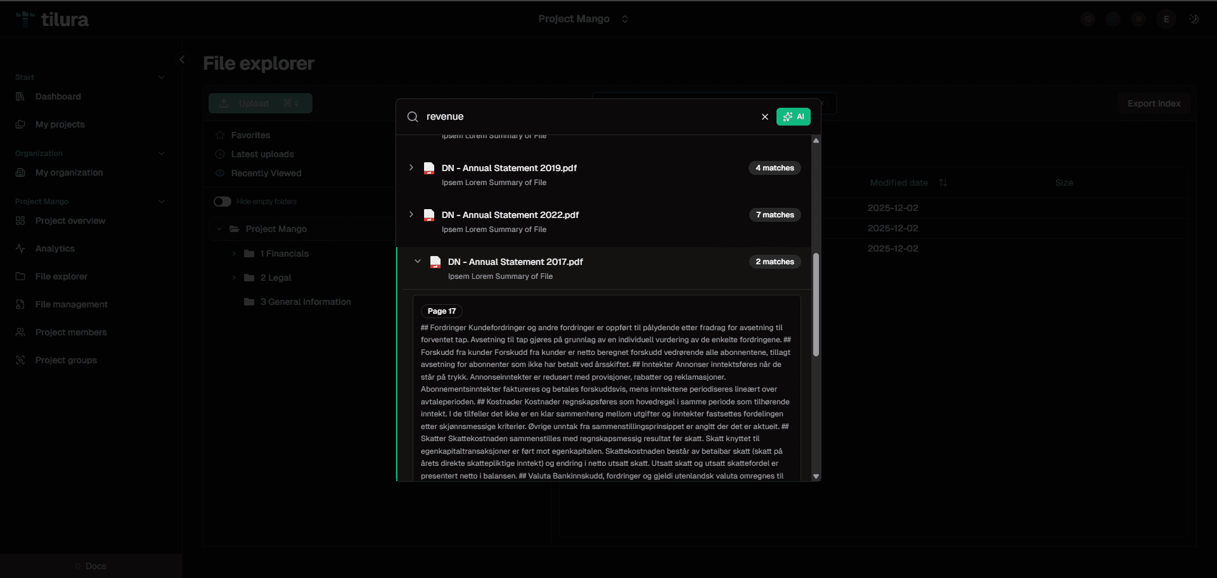
Task: Click the search magnifier icon
Action: pos(413,117)
